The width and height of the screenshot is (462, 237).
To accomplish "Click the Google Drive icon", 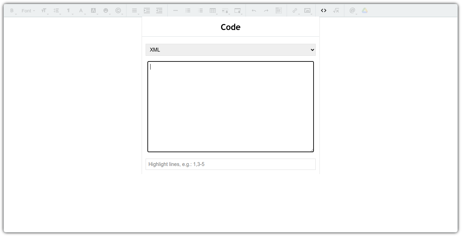I will 365,11.
